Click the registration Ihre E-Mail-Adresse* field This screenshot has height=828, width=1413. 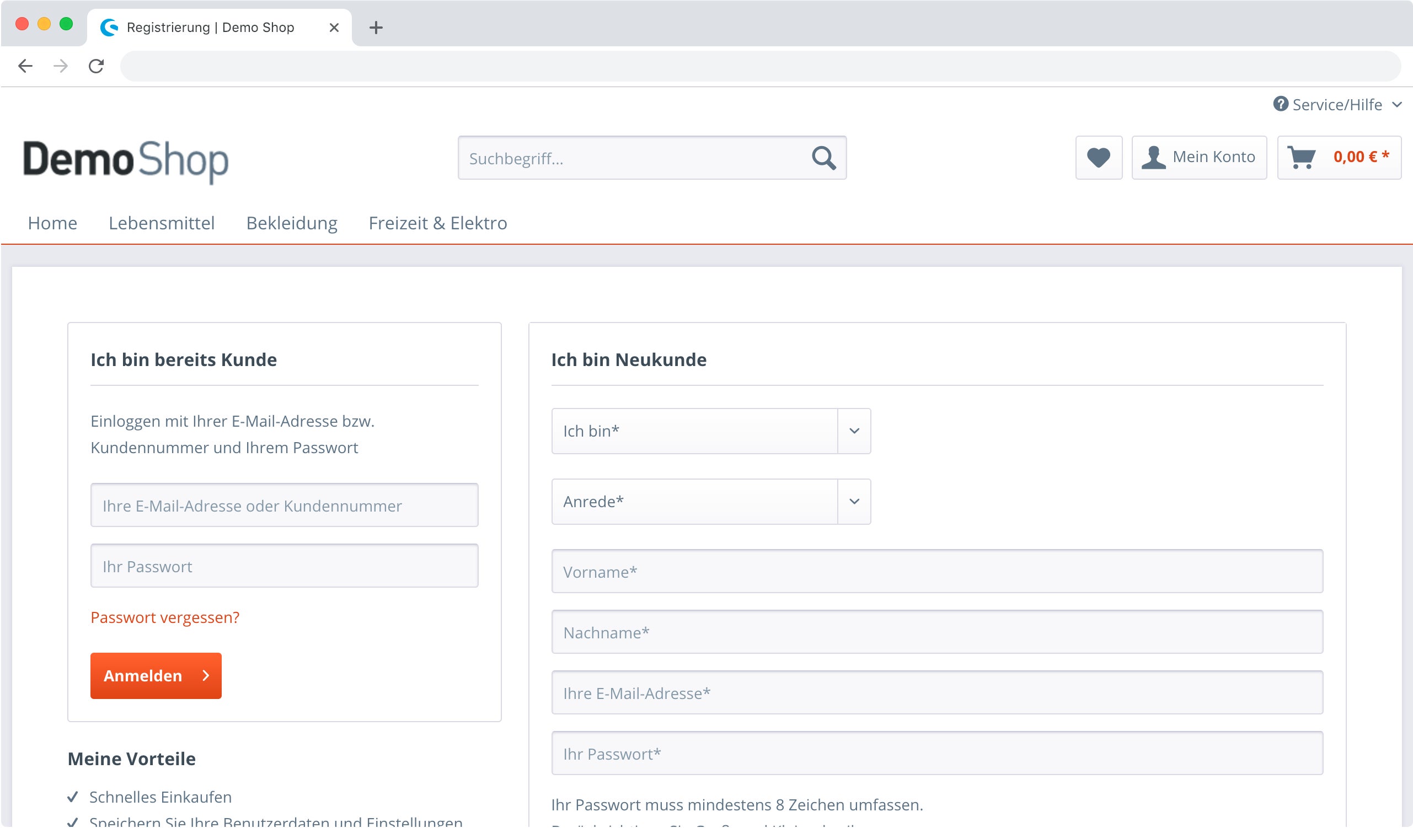coord(937,692)
